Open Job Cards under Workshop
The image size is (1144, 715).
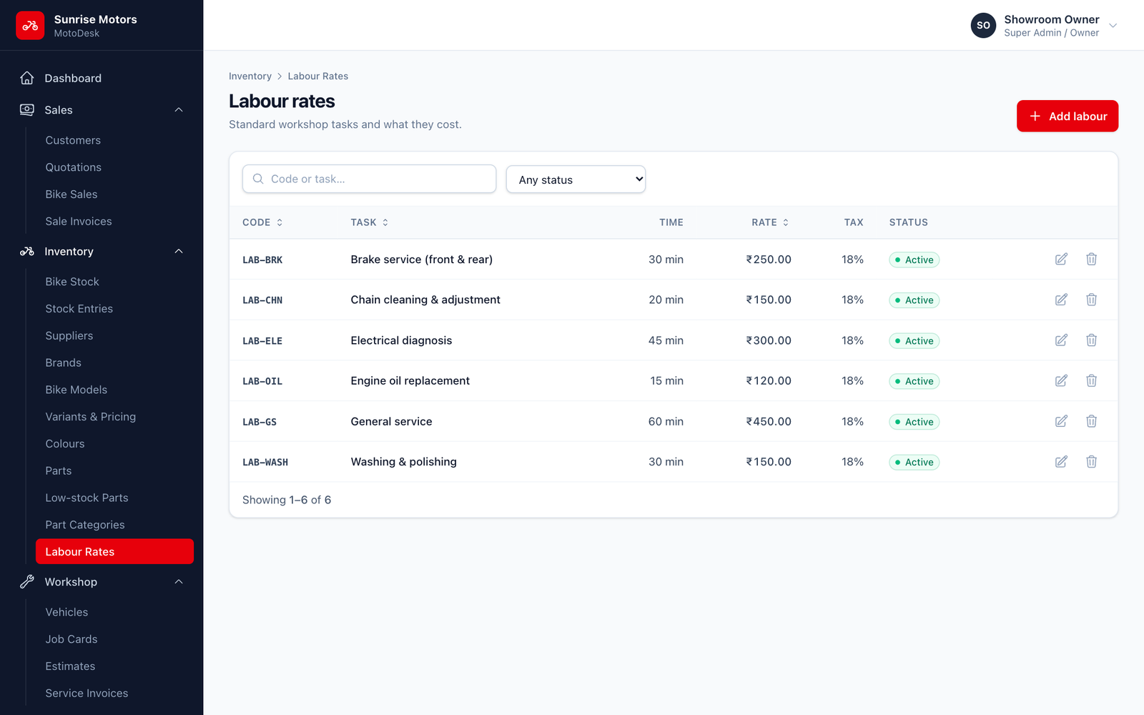tap(114, 639)
